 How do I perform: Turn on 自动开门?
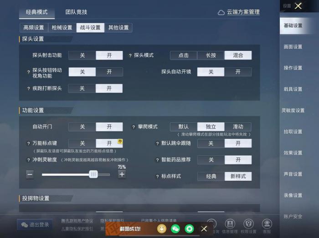click(x=109, y=127)
